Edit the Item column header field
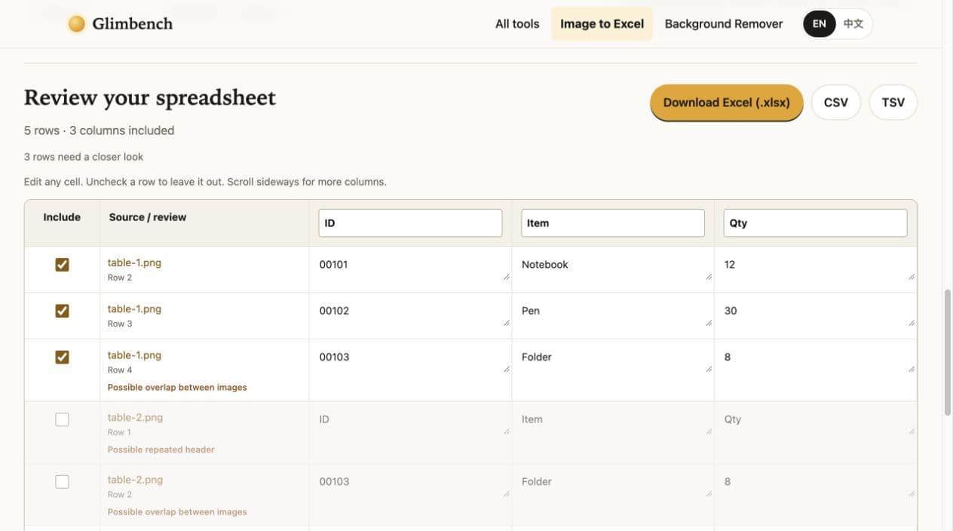The height and width of the screenshot is (531, 953). coord(613,223)
